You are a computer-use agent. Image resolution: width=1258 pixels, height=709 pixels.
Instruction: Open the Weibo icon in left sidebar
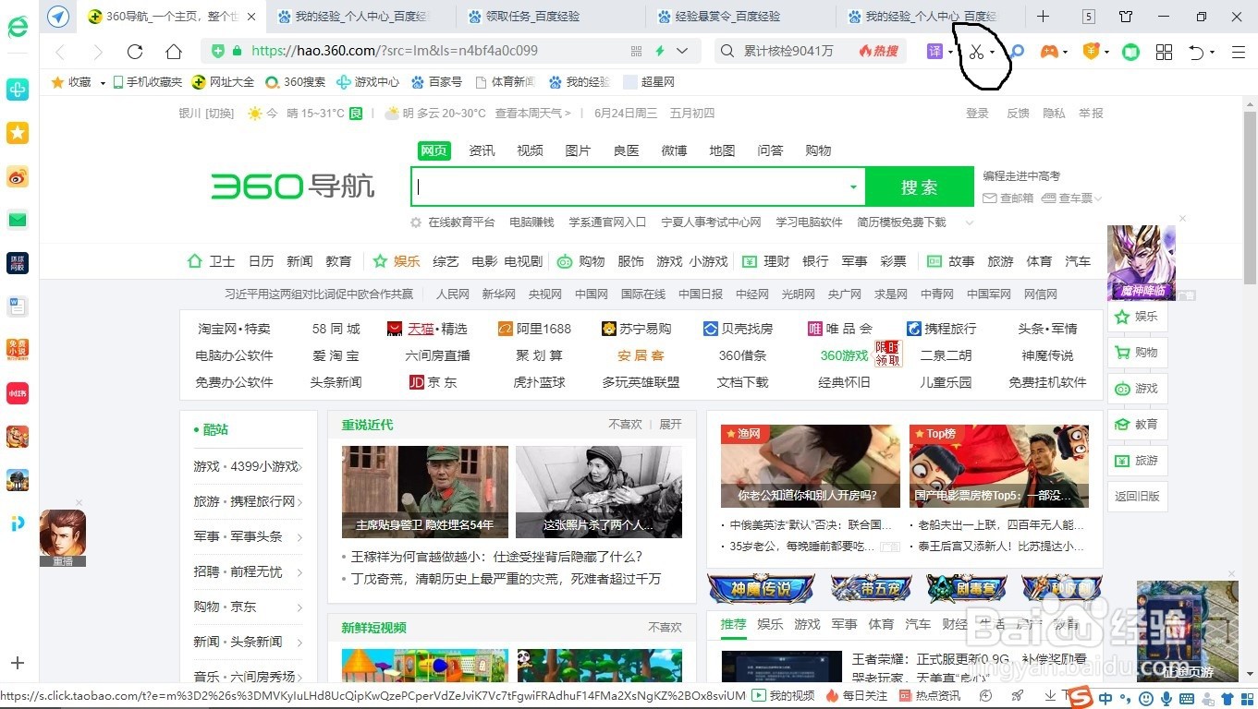point(18,176)
